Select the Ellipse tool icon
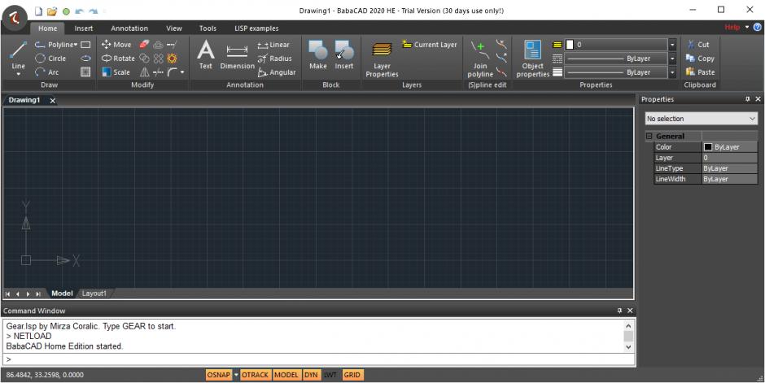 coord(85,58)
